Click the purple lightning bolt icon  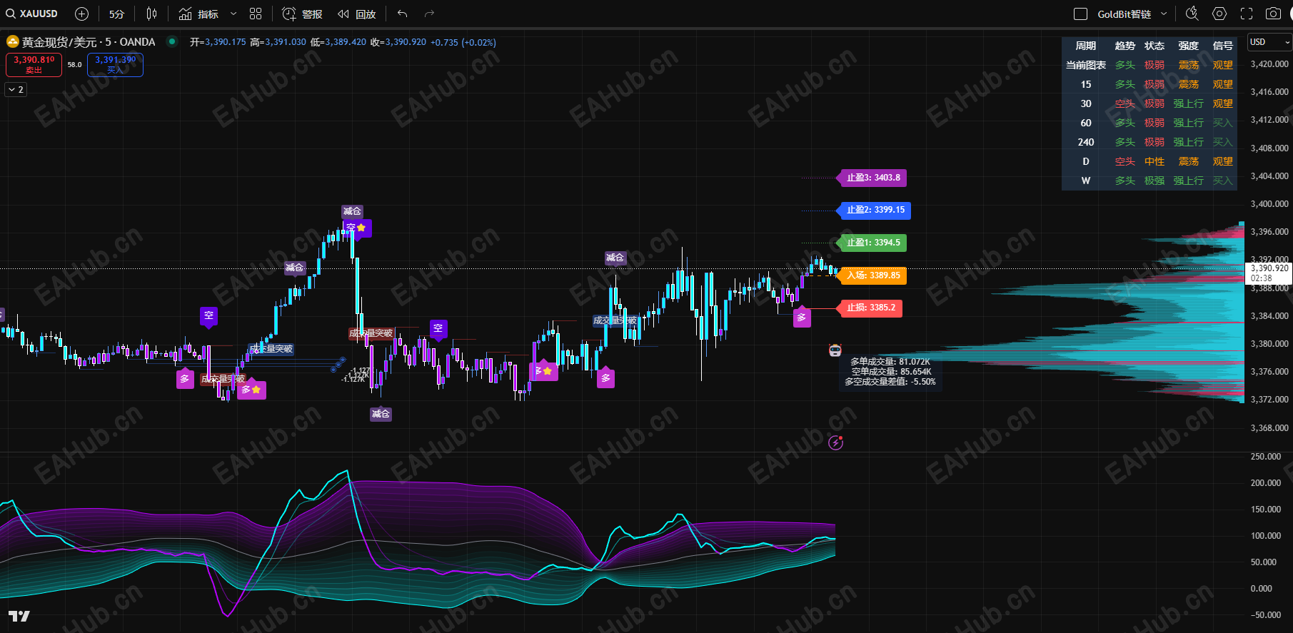(x=835, y=443)
